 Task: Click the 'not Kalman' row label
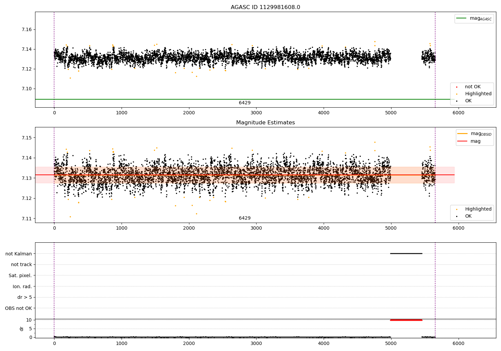[19, 254]
